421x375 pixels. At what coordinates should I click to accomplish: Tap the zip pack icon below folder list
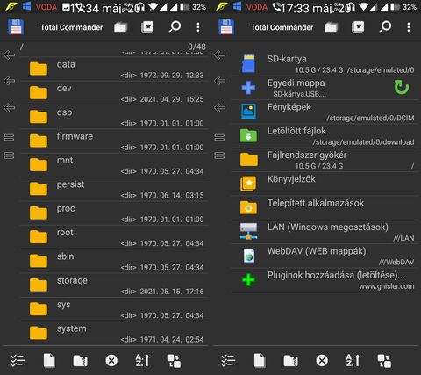coord(81,361)
